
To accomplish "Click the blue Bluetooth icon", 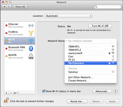I will pos(31,49).
